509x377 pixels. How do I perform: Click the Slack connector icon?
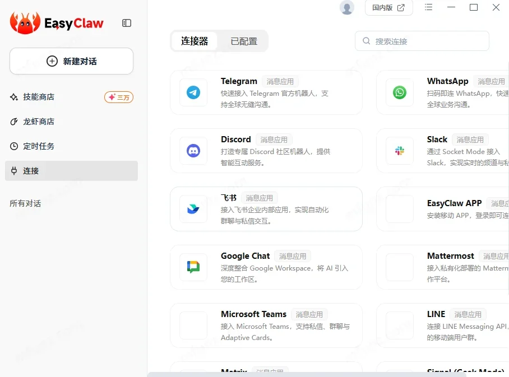[400, 151]
